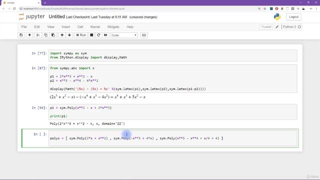
Task: Open the command palette keyboard icon
Action: [144, 35]
